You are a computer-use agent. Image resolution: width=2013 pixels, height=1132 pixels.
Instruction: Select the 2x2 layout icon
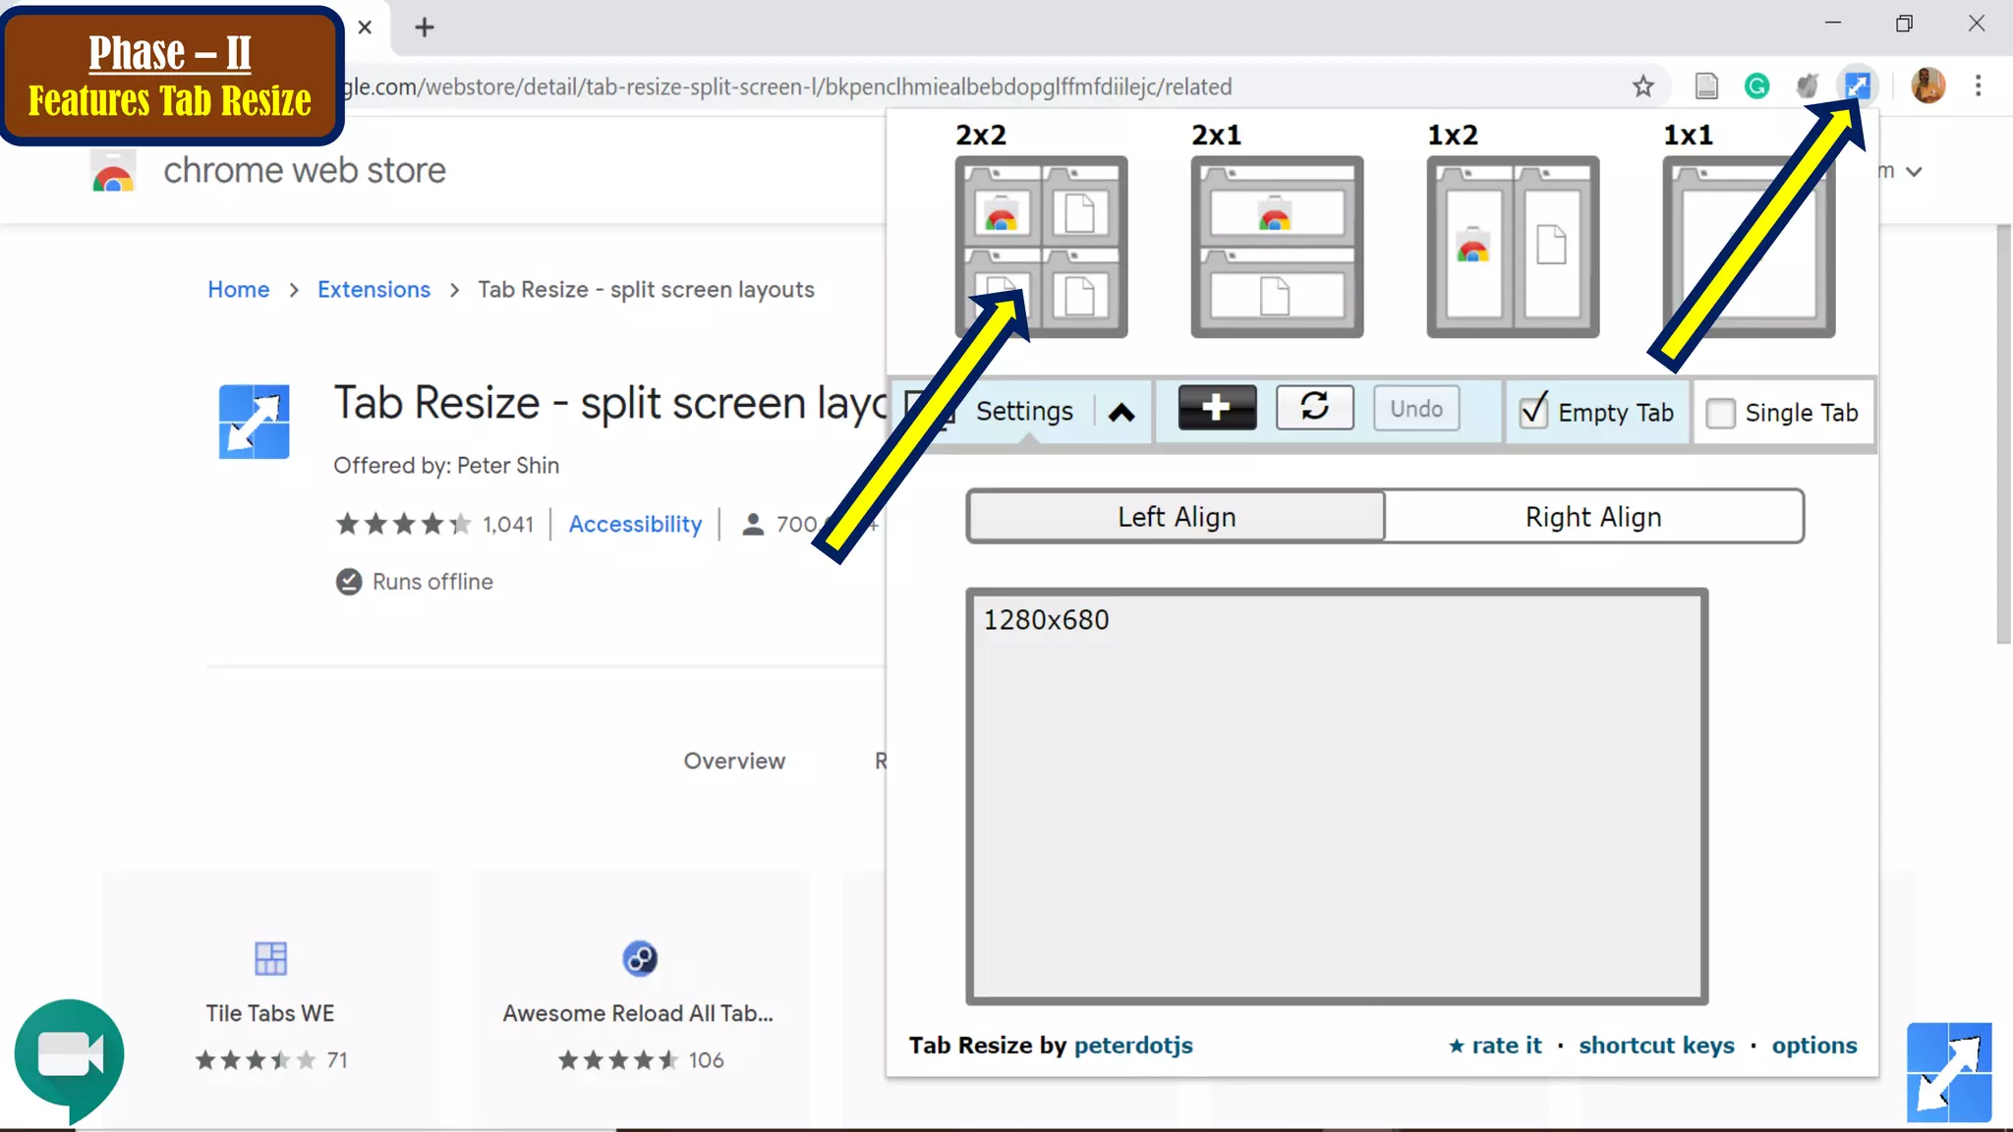(x=1041, y=247)
